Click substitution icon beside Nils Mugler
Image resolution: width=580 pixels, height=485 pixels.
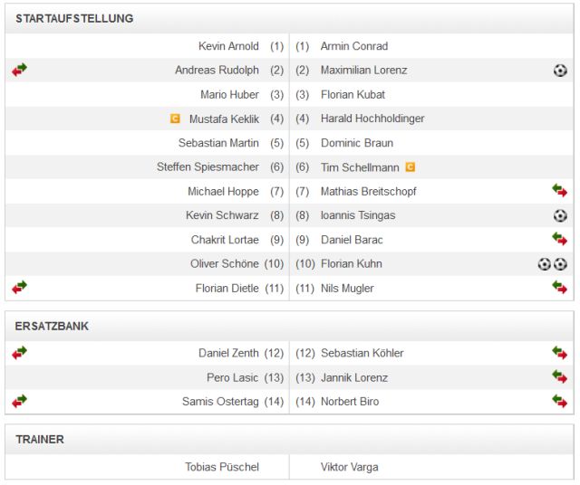tap(559, 288)
